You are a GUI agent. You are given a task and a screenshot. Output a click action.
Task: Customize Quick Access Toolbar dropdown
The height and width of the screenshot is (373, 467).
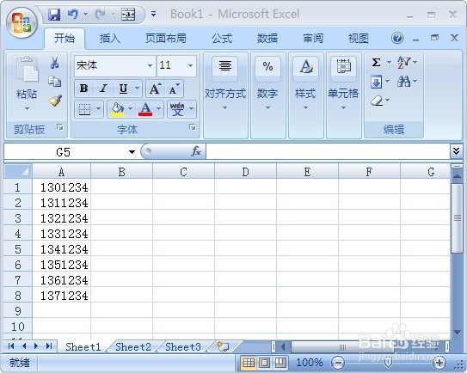click(153, 14)
